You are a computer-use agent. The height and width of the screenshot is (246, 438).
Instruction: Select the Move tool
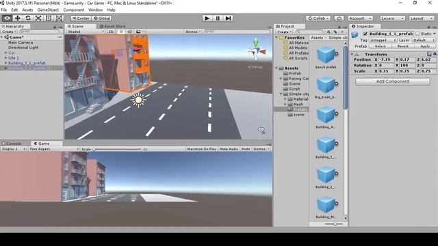[18, 18]
